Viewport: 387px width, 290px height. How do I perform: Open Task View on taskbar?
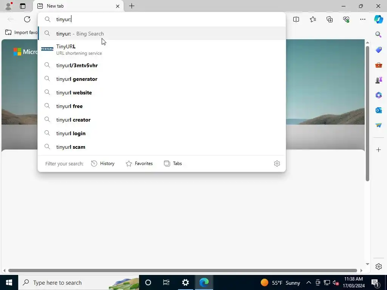pos(166,282)
